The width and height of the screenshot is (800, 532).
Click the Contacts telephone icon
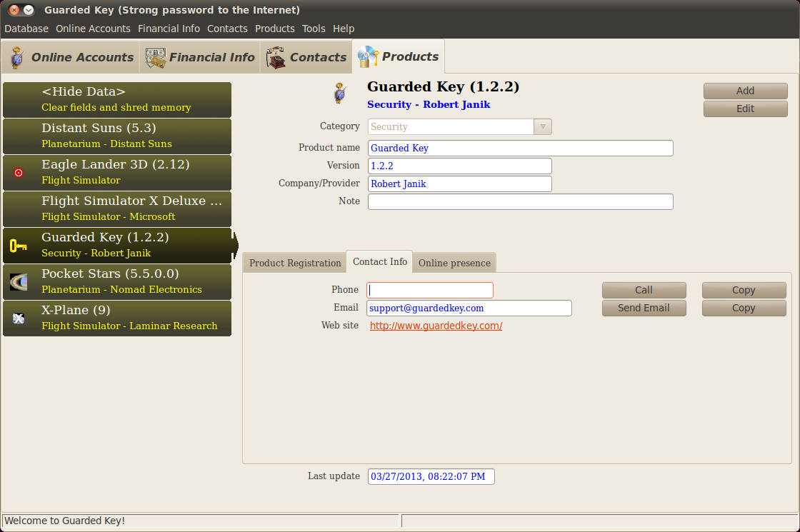click(x=276, y=57)
